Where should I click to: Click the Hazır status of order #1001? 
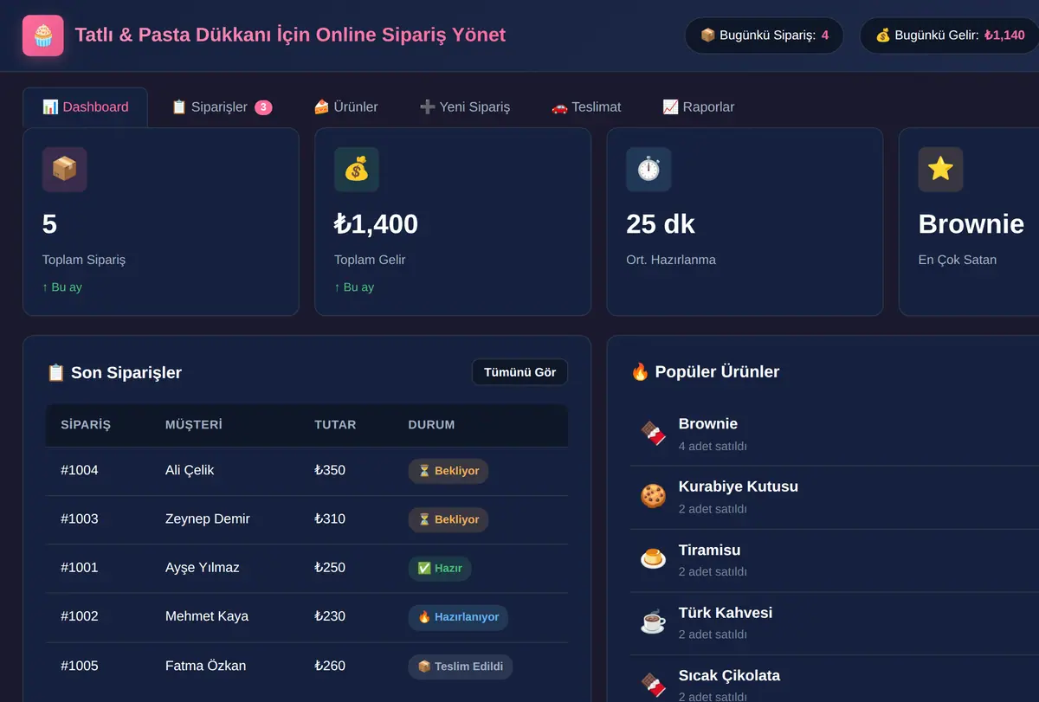[x=440, y=568]
